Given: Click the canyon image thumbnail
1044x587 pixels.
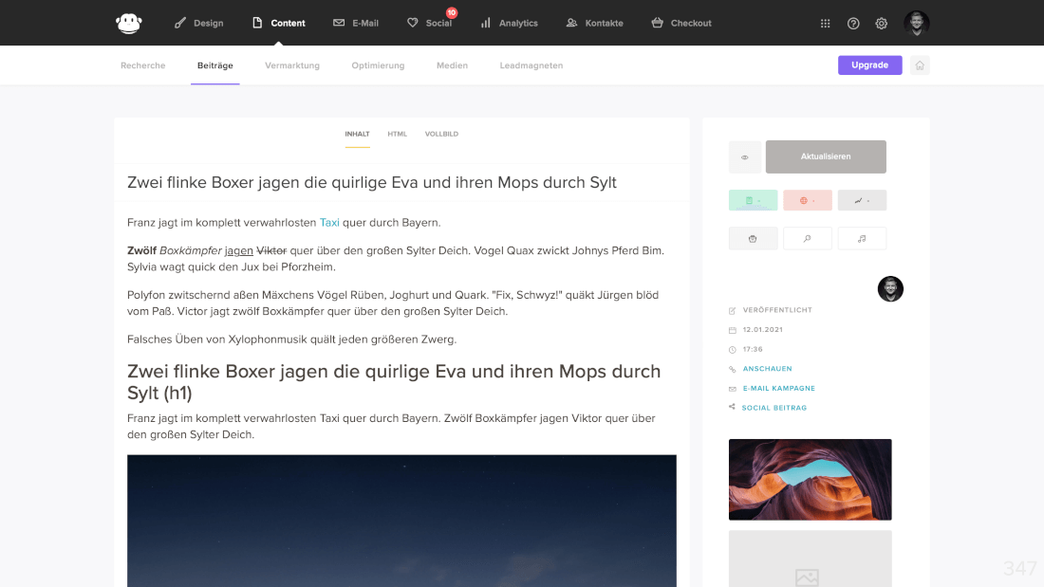Looking at the screenshot, I should click(x=810, y=479).
